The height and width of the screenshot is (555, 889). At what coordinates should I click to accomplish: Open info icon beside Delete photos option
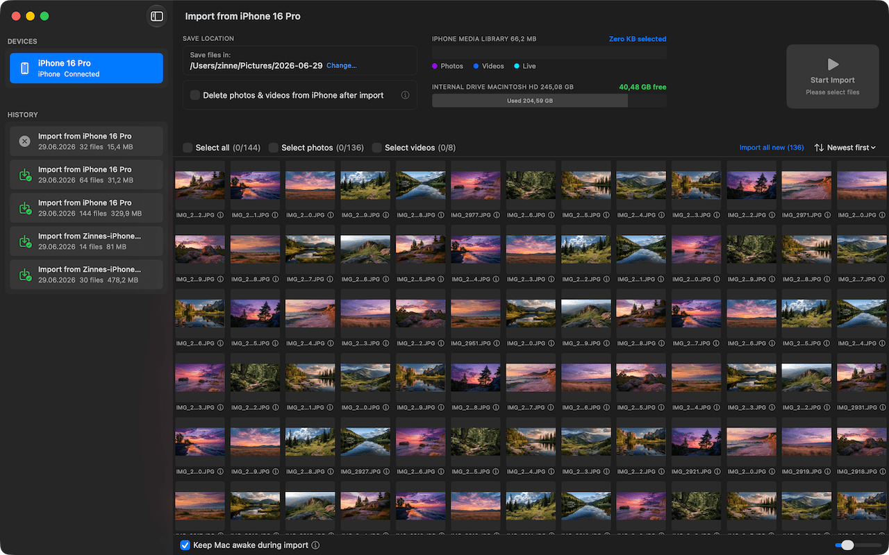pos(405,95)
